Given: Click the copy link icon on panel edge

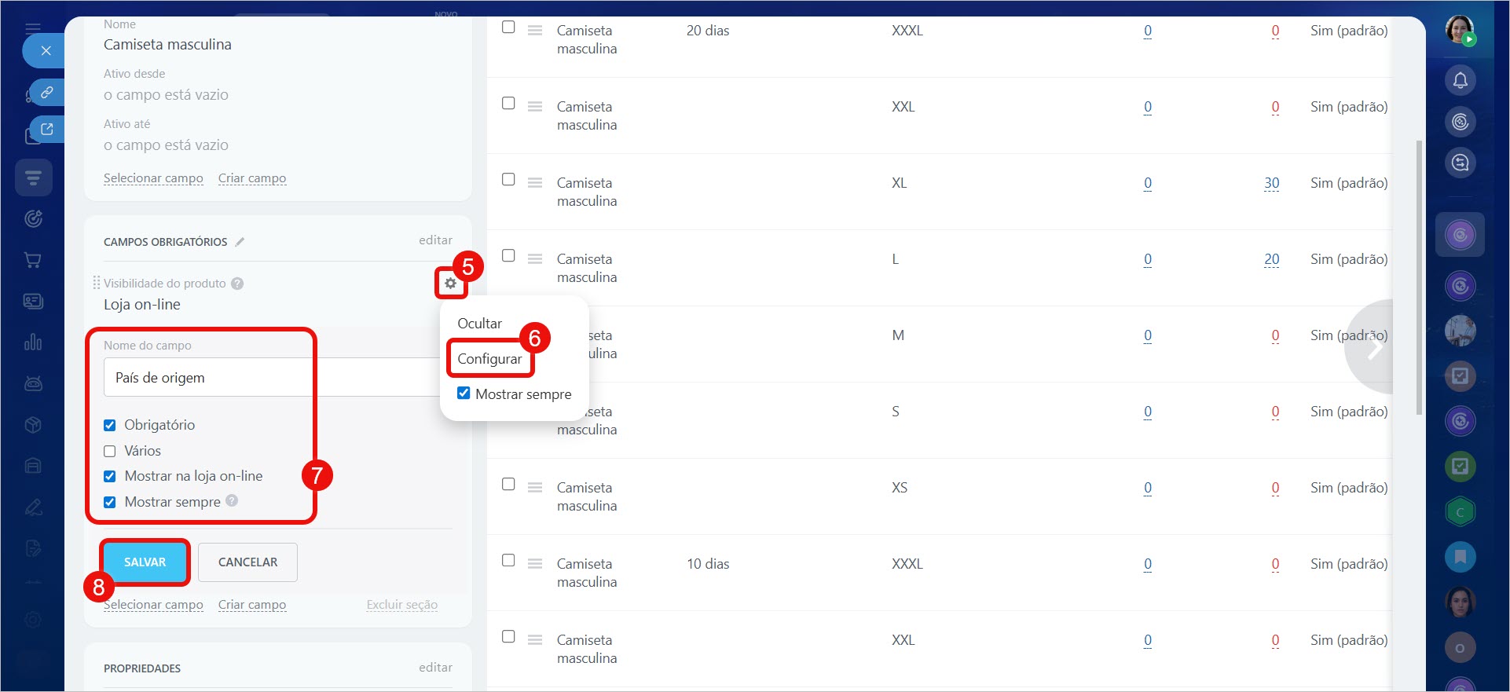Looking at the screenshot, I should pos(46,92).
